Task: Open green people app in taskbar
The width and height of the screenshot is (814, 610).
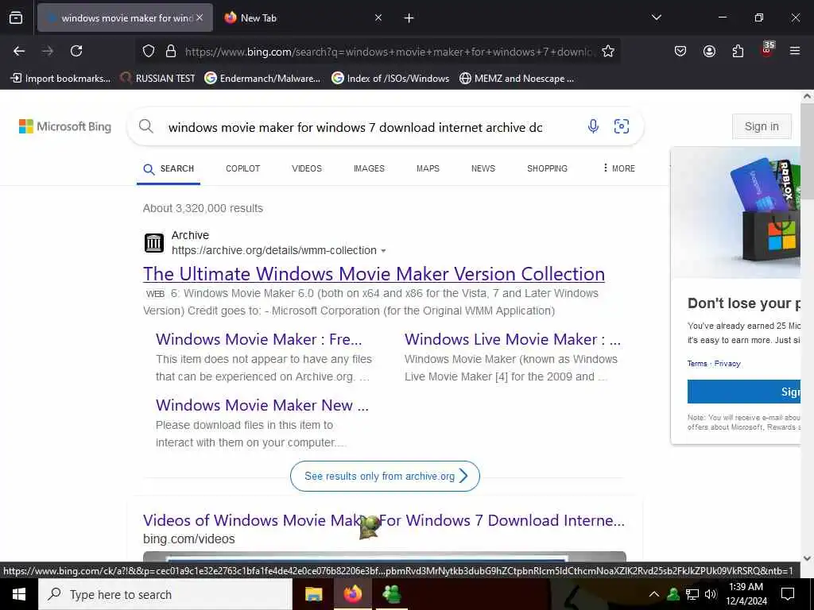Action: (391, 594)
